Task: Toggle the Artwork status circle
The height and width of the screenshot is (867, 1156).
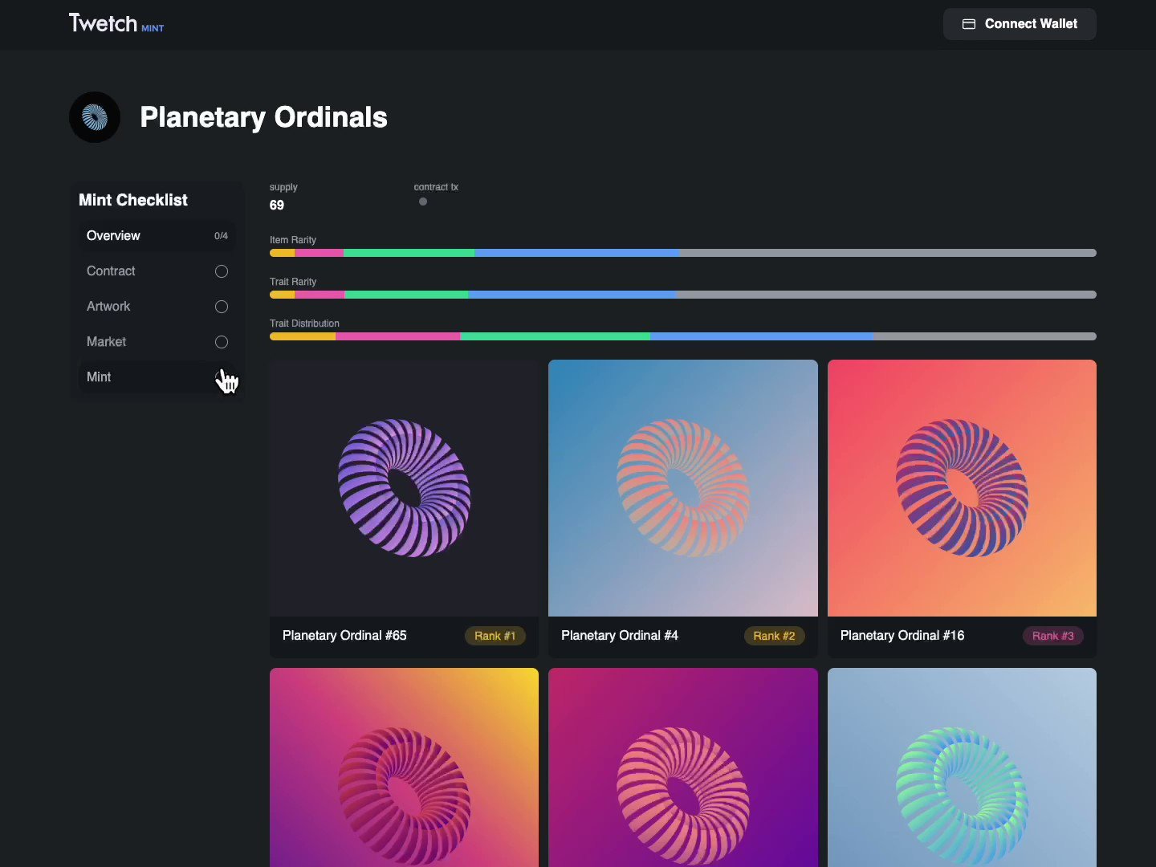Action: (x=222, y=307)
